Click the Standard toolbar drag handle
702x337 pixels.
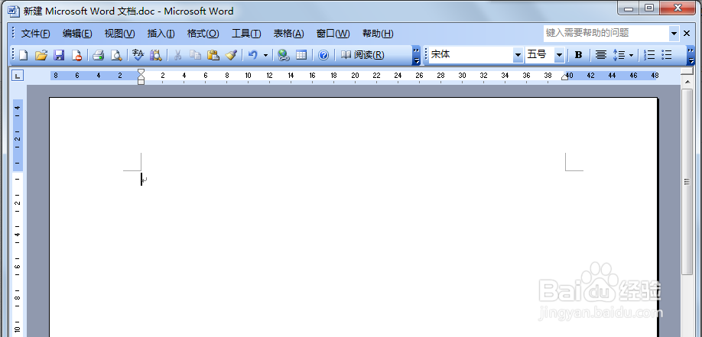coord(14,55)
